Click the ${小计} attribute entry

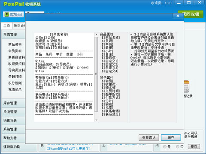pos(107,51)
